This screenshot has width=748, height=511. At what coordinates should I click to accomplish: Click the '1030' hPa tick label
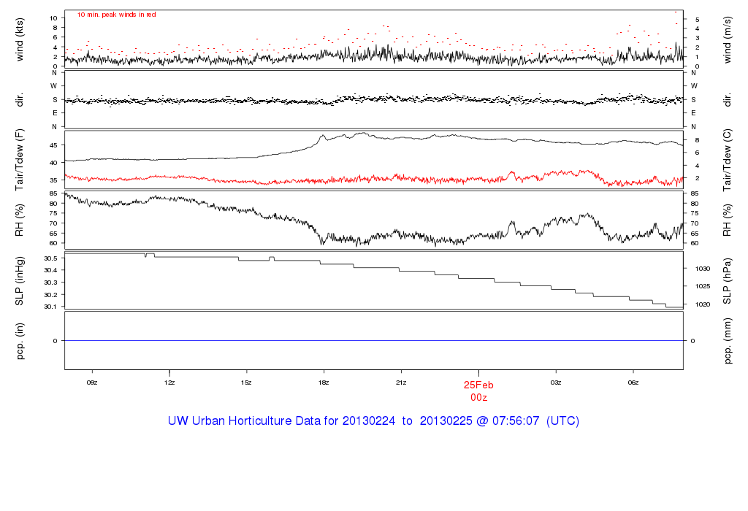(703, 269)
